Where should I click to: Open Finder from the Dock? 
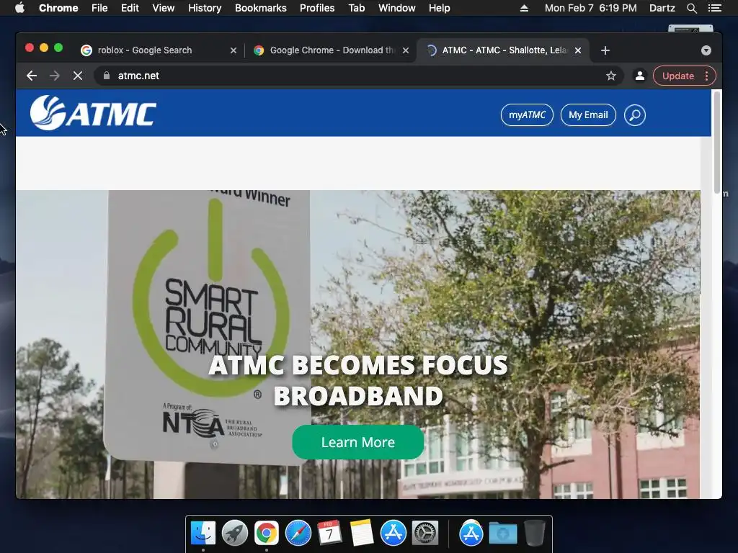tap(203, 534)
